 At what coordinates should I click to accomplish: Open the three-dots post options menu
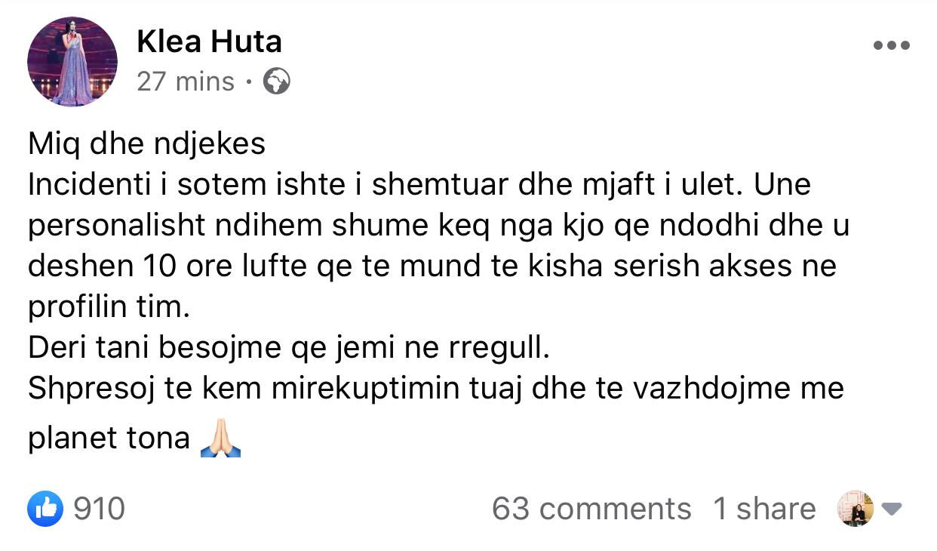(891, 45)
